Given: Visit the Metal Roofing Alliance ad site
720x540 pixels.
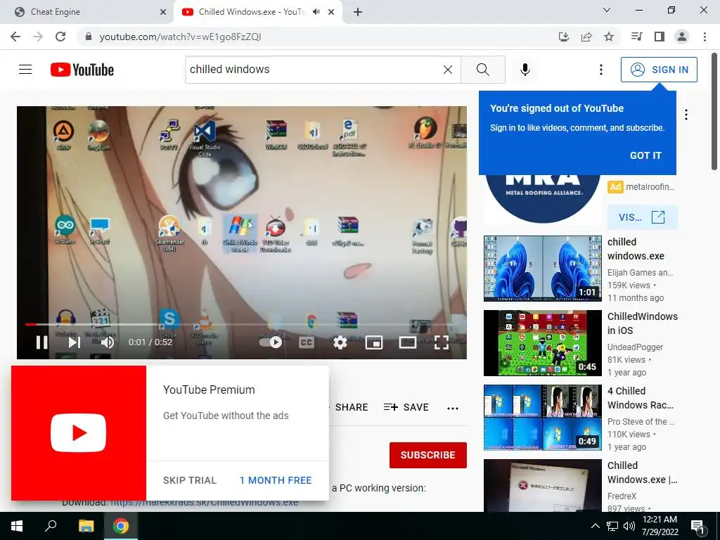Looking at the screenshot, I should click(643, 217).
